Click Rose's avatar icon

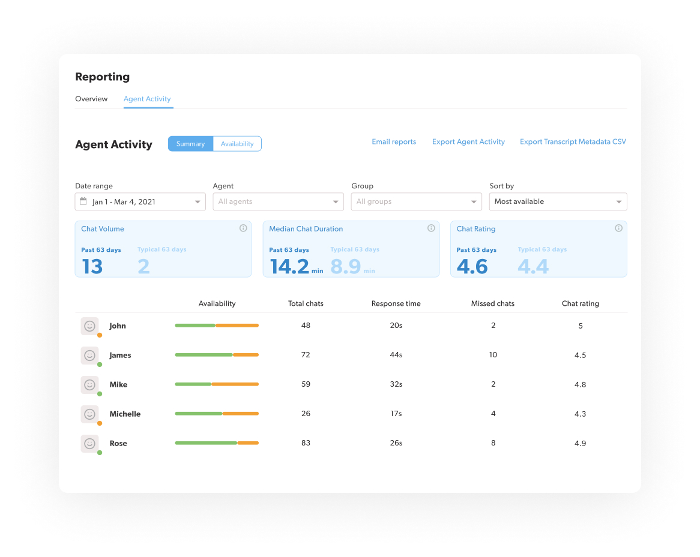click(90, 444)
